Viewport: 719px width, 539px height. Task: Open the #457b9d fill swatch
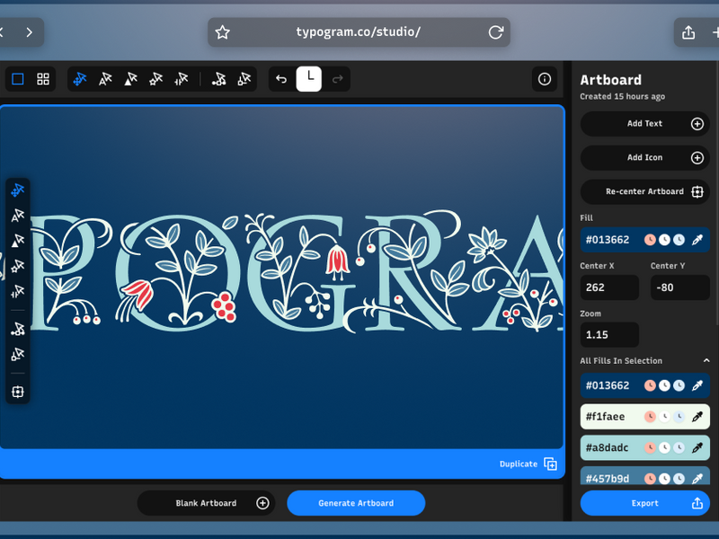coord(644,476)
